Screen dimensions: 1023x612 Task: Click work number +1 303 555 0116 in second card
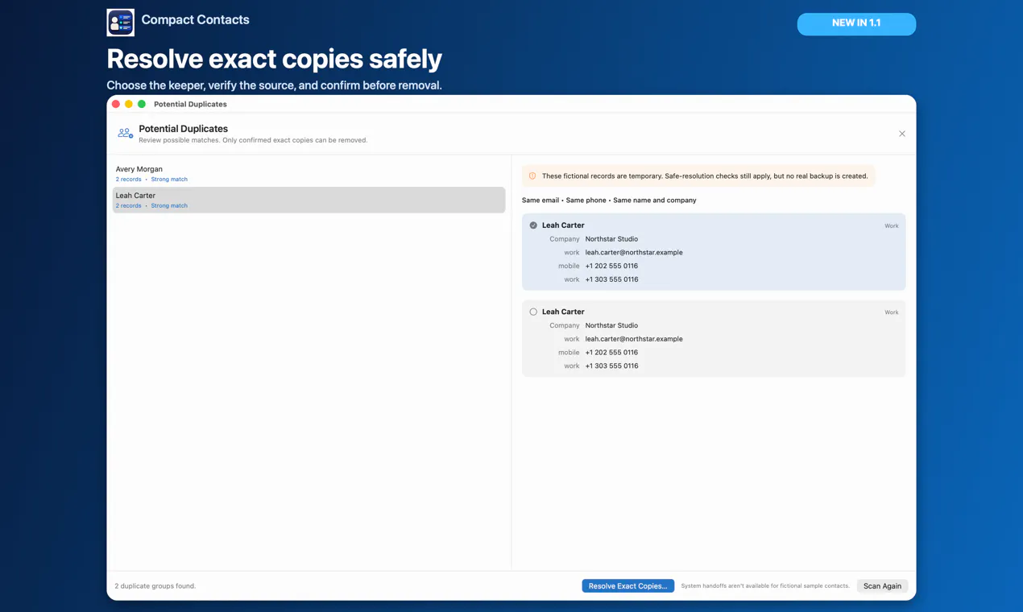click(611, 366)
